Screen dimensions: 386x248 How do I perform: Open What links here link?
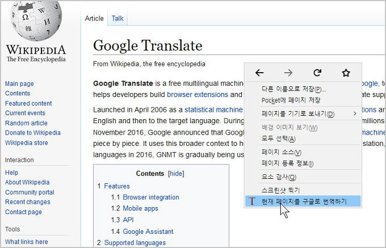pos(27,242)
